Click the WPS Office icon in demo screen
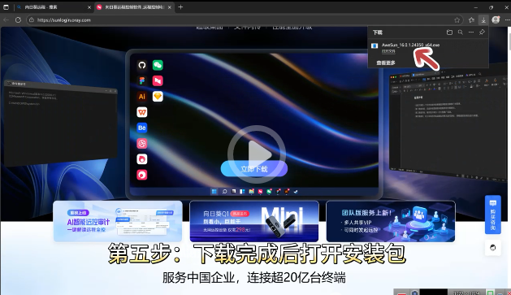 point(141,112)
